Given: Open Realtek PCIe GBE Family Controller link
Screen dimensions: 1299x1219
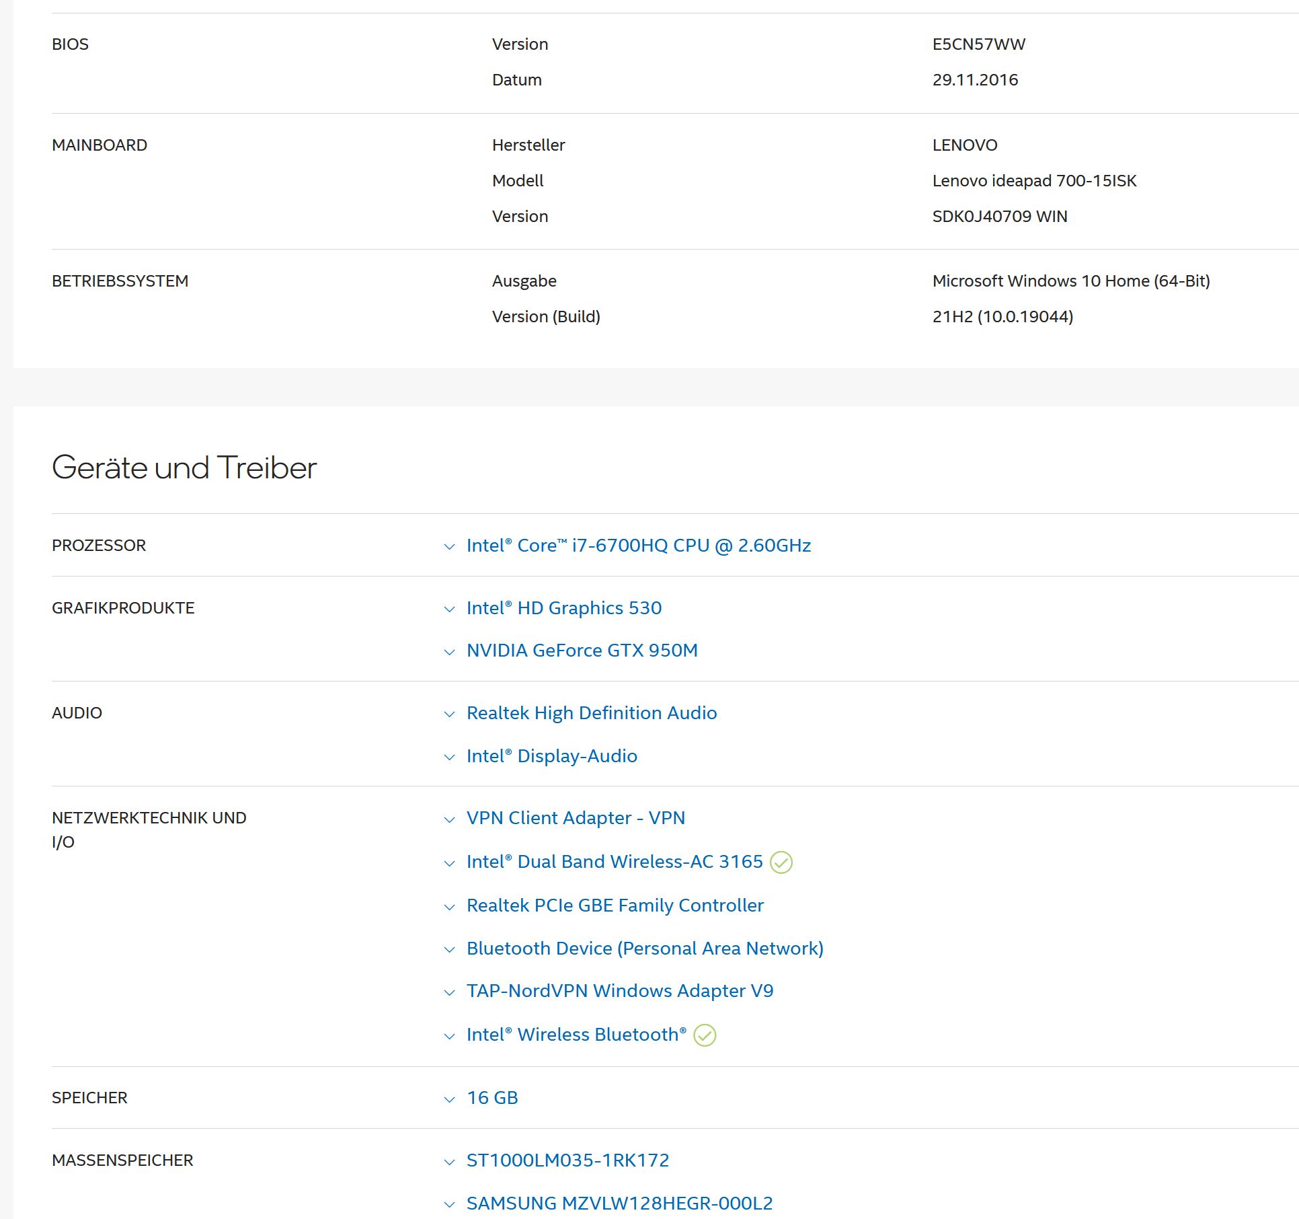Looking at the screenshot, I should (615, 906).
